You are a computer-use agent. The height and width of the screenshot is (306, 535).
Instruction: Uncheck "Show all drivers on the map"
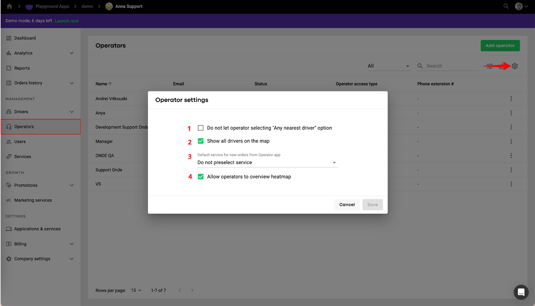click(201, 141)
